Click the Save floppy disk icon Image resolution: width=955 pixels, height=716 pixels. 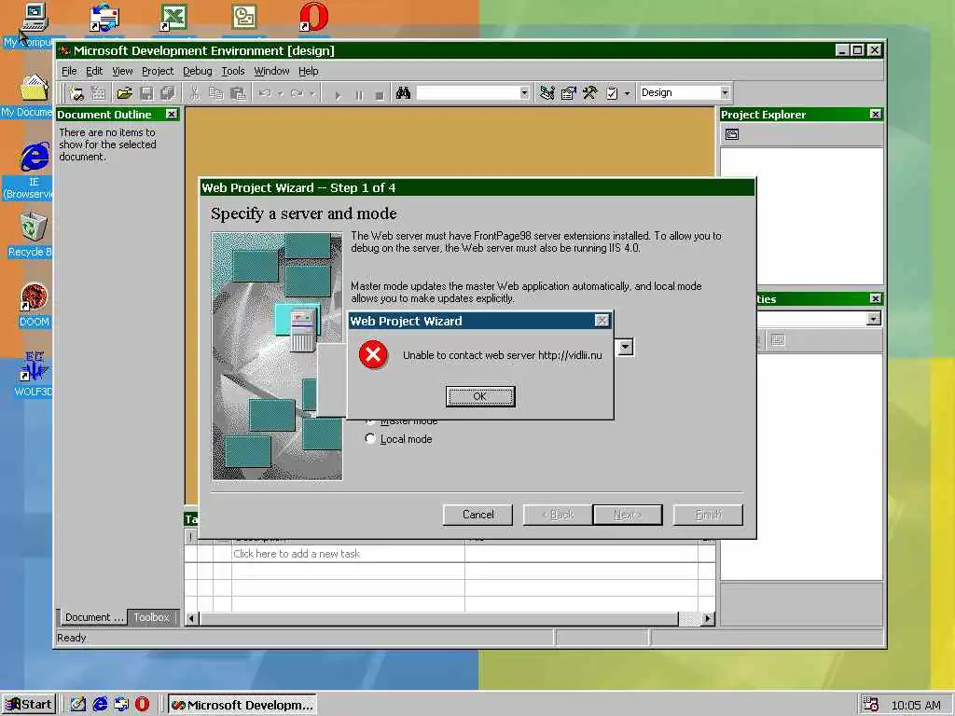pyautogui.click(x=146, y=93)
